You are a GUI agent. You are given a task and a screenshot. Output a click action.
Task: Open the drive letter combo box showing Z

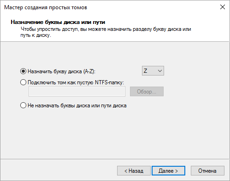click(153, 71)
